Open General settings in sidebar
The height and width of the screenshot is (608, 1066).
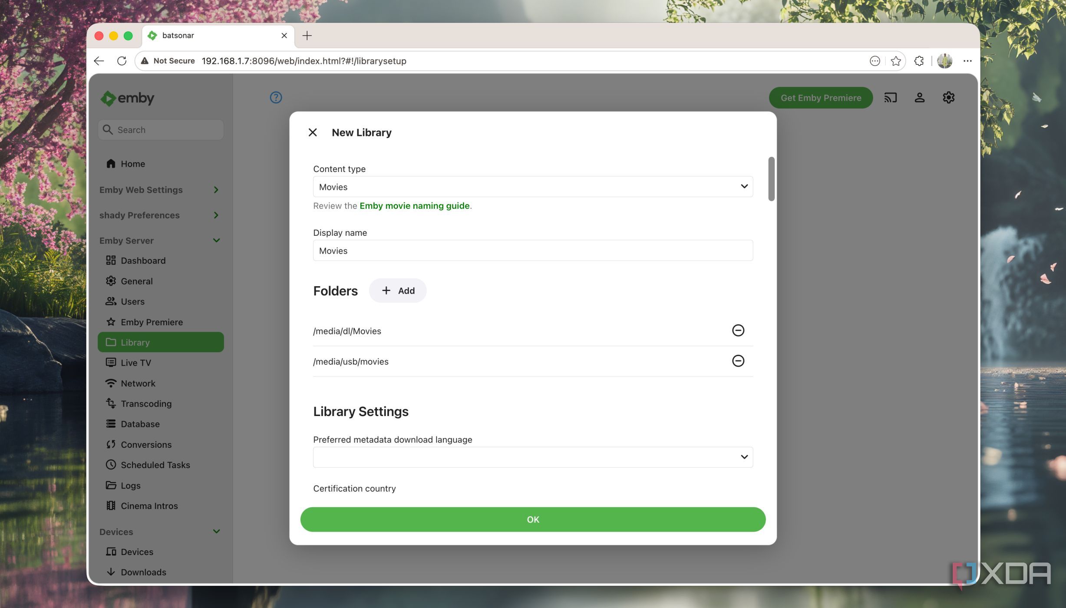161,281
